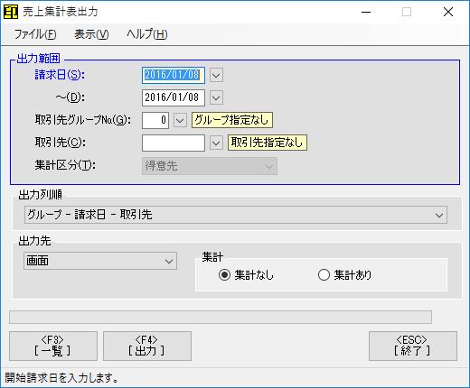This screenshot has width=470, height=388.
Task: Click the 取引先グループNo. number field
Action: click(x=155, y=120)
